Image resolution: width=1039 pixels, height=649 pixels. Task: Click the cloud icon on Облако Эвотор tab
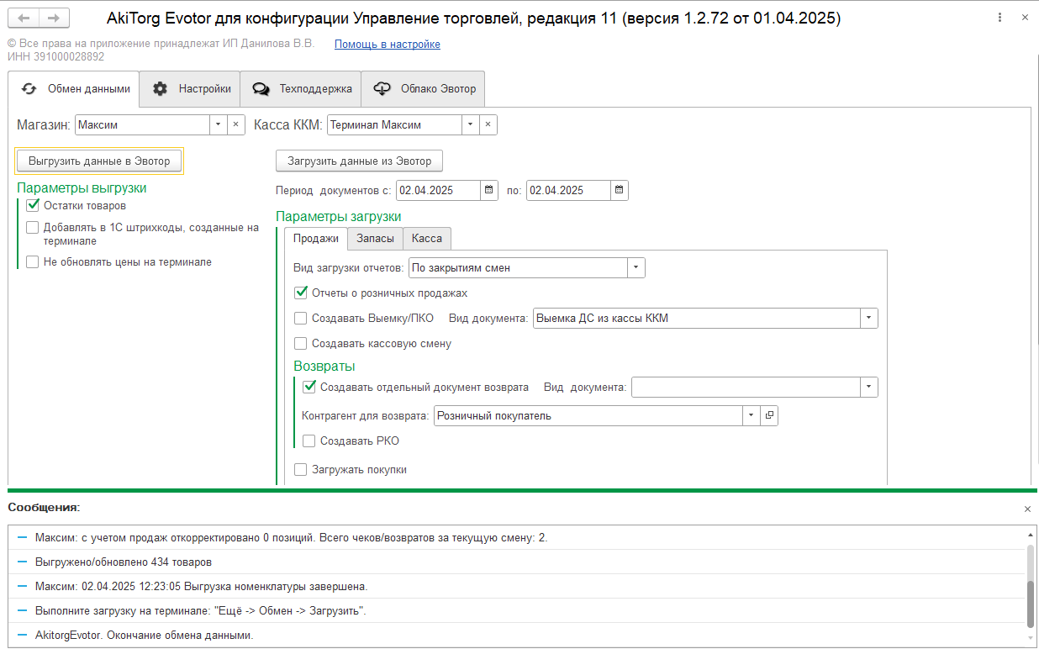pos(382,88)
